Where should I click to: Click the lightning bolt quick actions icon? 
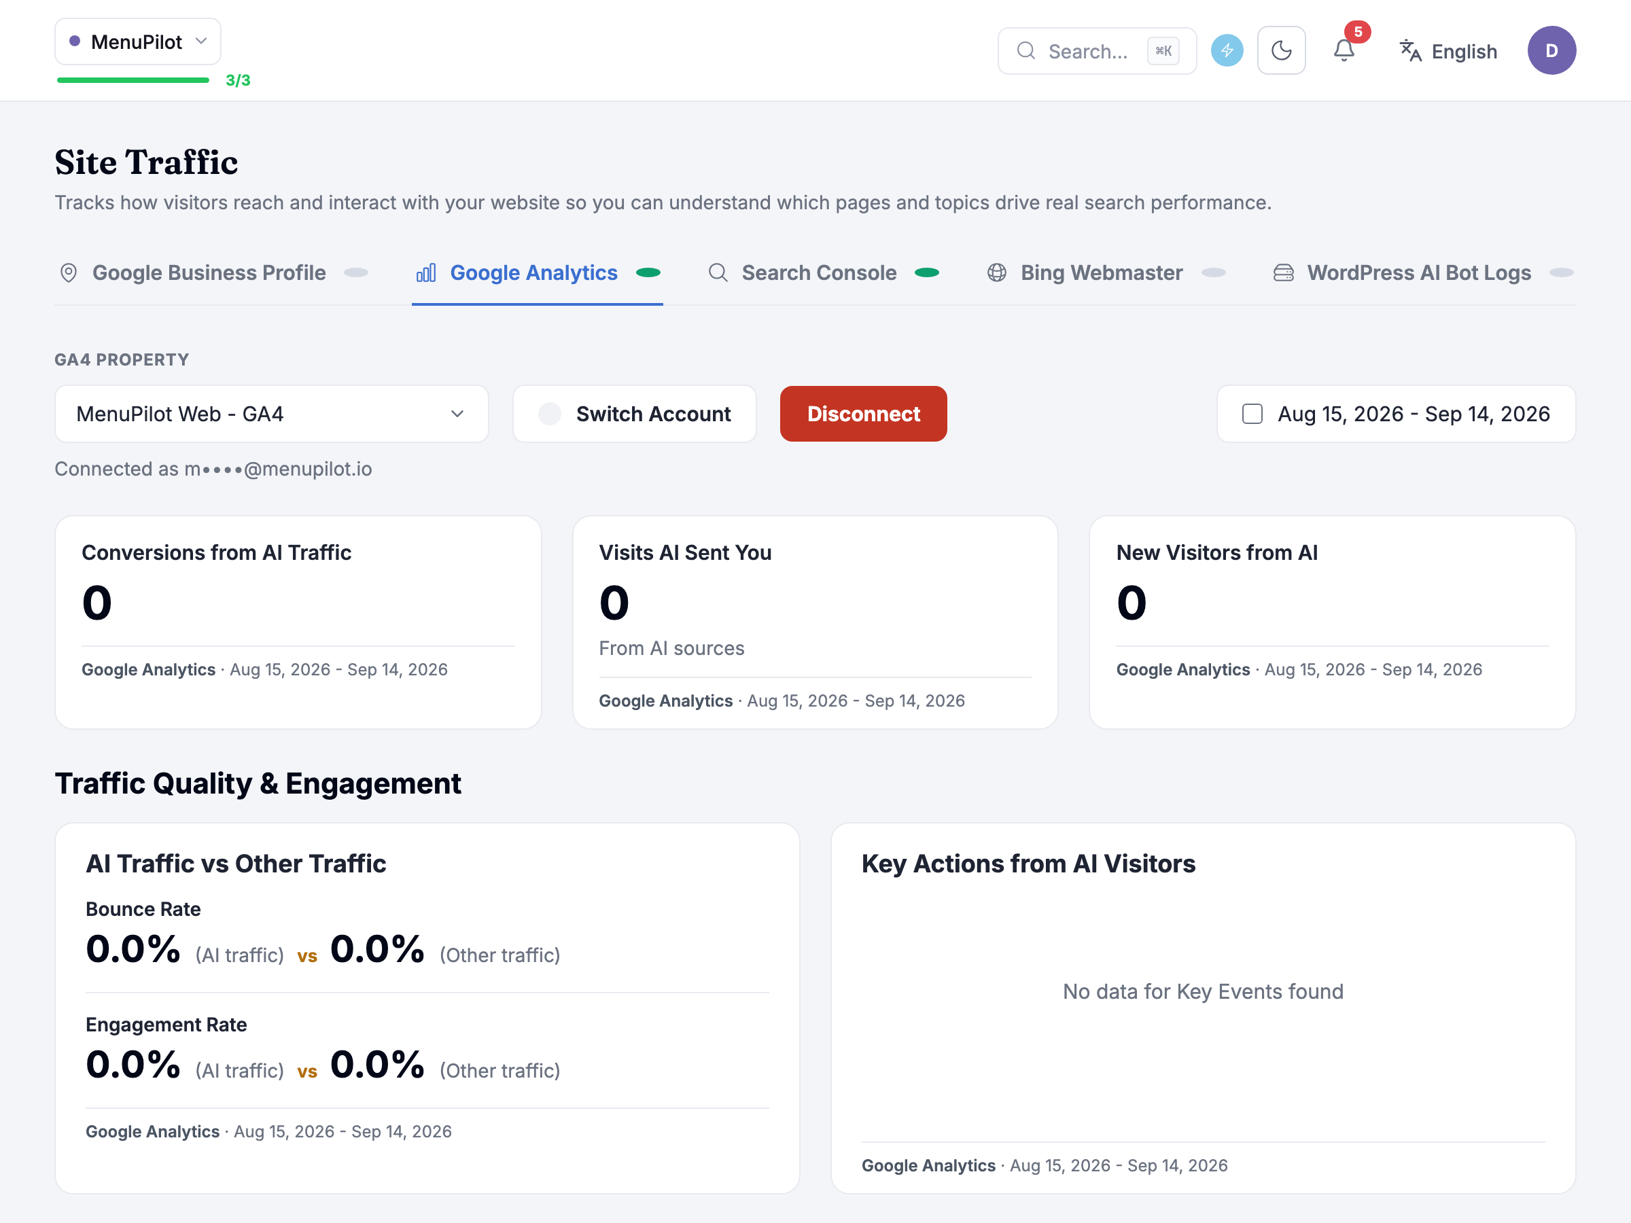(x=1227, y=51)
